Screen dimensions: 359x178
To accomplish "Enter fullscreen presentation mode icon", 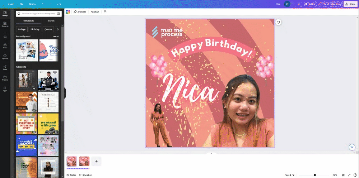I will pyautogui.click(x=349, y=175).
